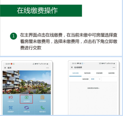Open the three-dot menu on 首页 screen
123x116 pixels.
[47, 68]
